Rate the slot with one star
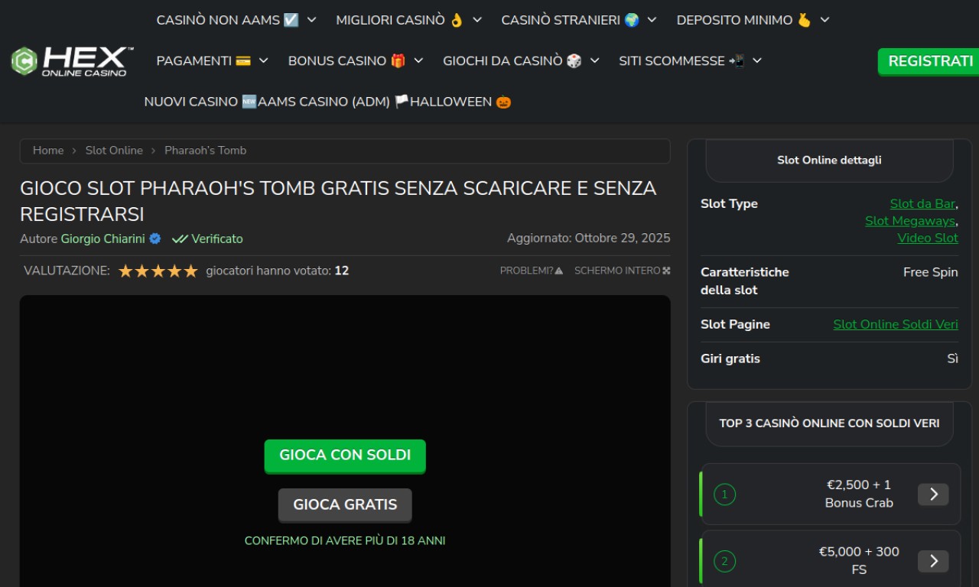 click(125, 271)
